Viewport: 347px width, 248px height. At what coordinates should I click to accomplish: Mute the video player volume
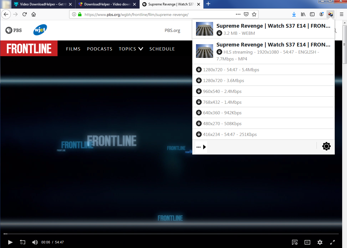35,242
